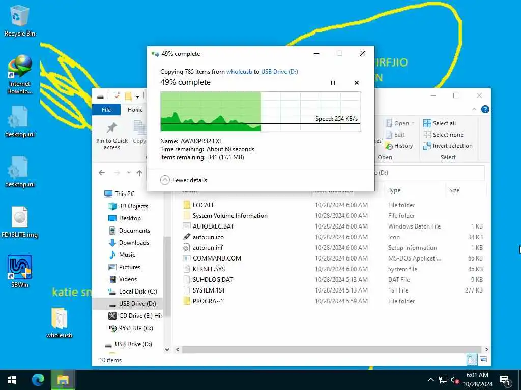Select the PROGRA~1 folder
Screen dimensions: 521x390
208,301
